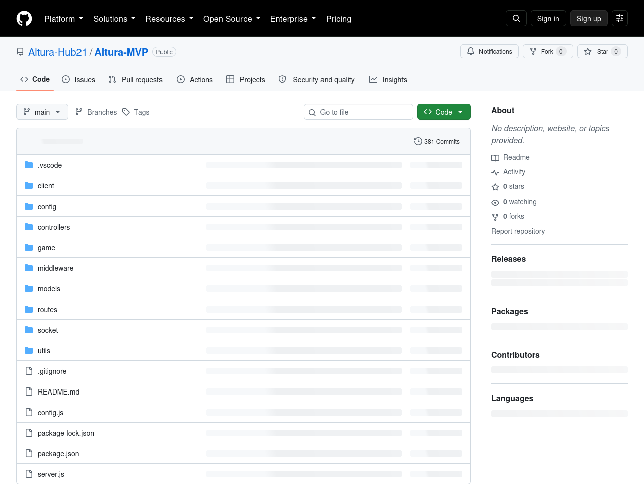Click the Go to file search field
The image size is (644, 490).
pos(358,112)
